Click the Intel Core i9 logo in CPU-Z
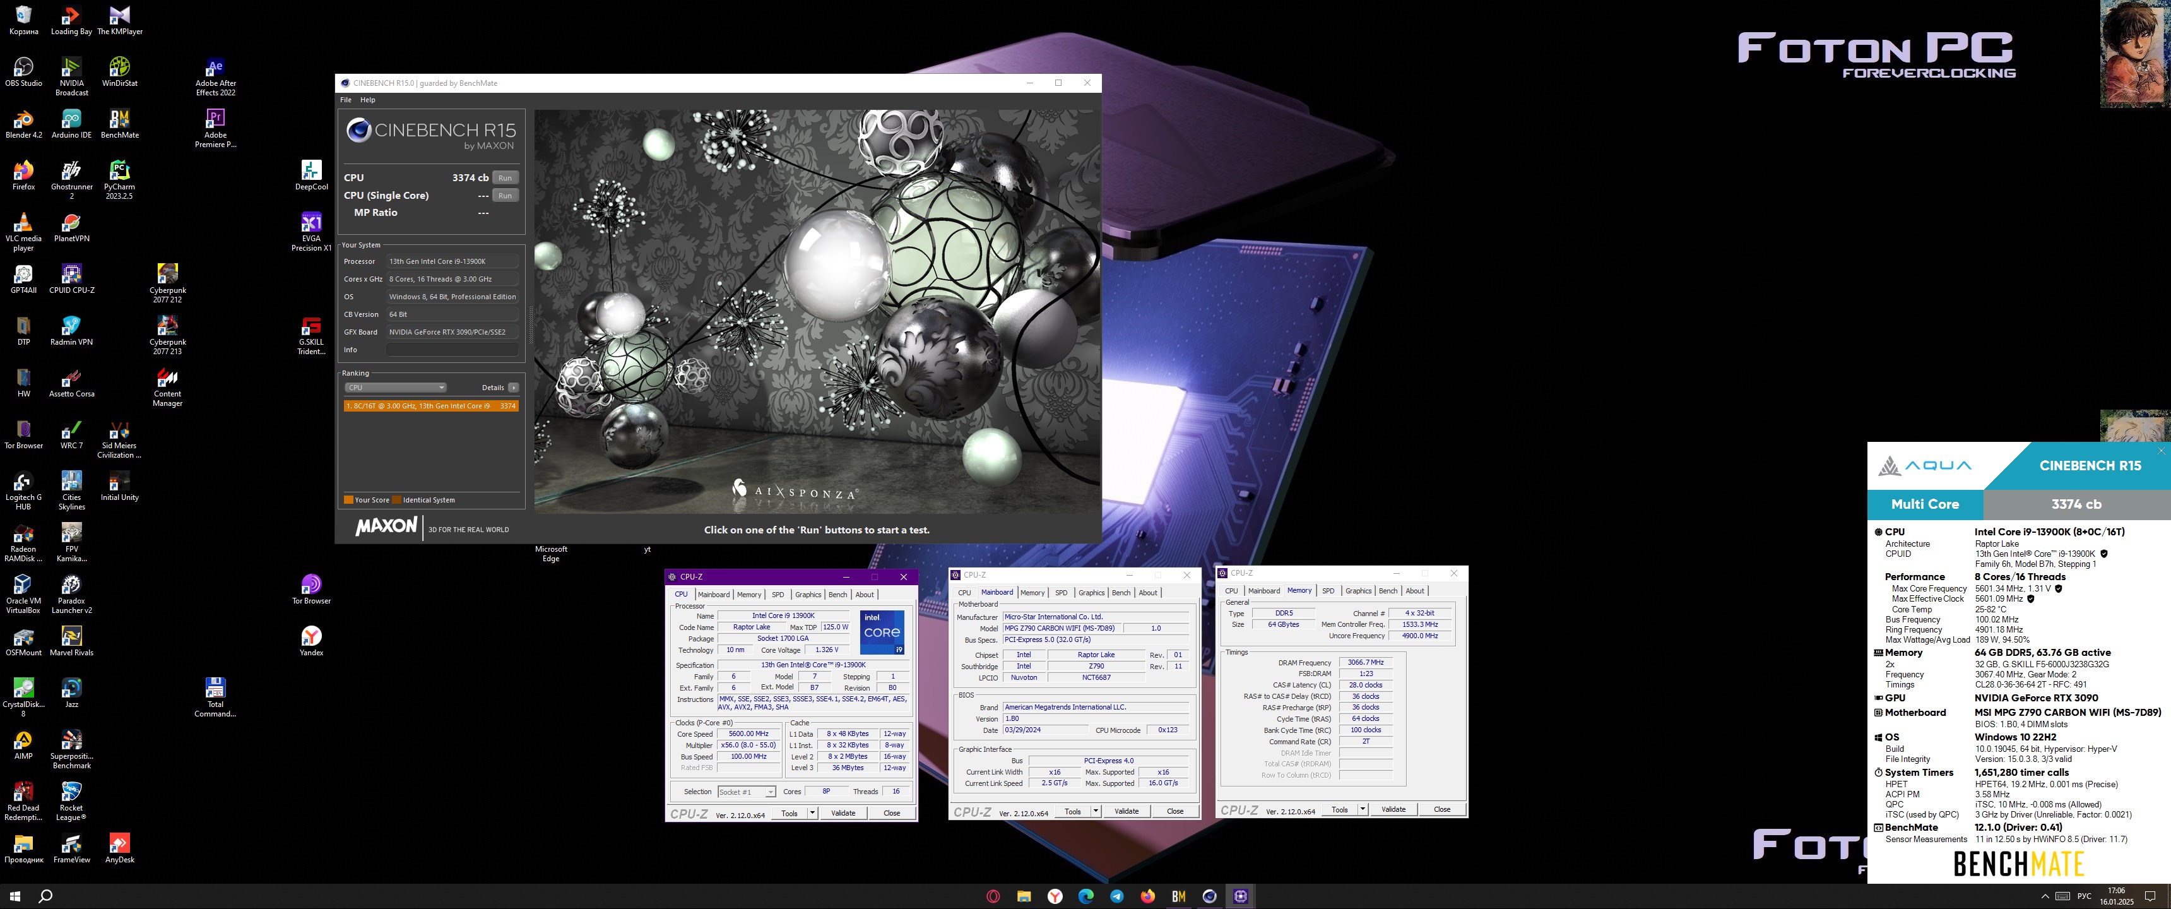The width and height of the screenshot is (2171, 909). coord(882,633)
